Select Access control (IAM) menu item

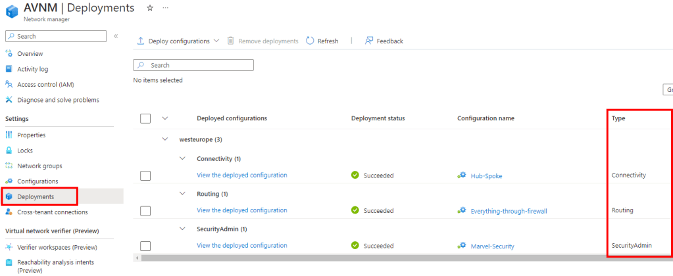45,84
